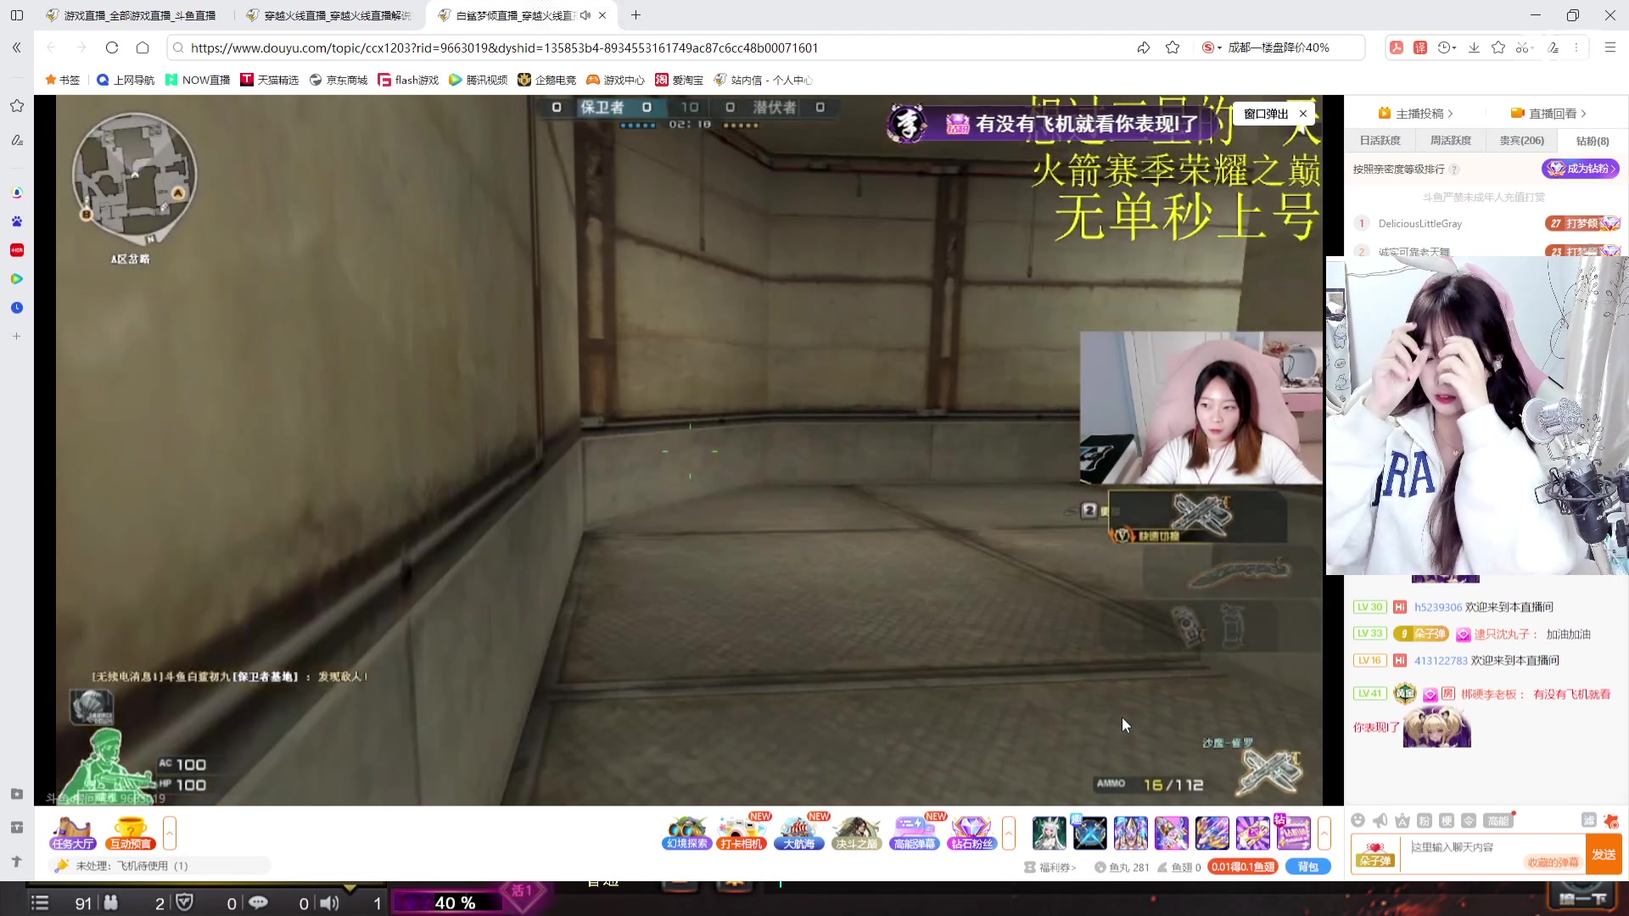Screen dimensions: 1629x916
Task: Switch to the 周活跃度 tab
Action: (1451, 141)
